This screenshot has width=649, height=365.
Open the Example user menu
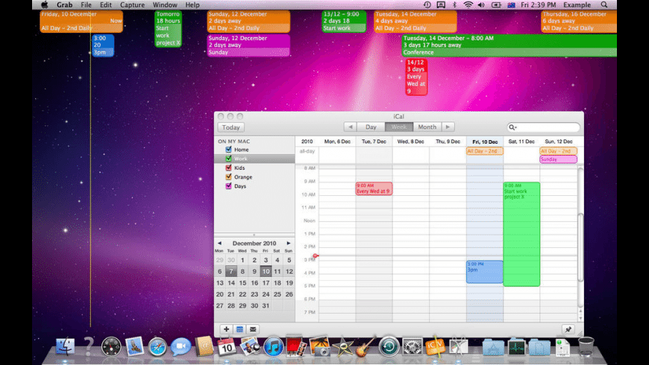[x=577, y=5]
